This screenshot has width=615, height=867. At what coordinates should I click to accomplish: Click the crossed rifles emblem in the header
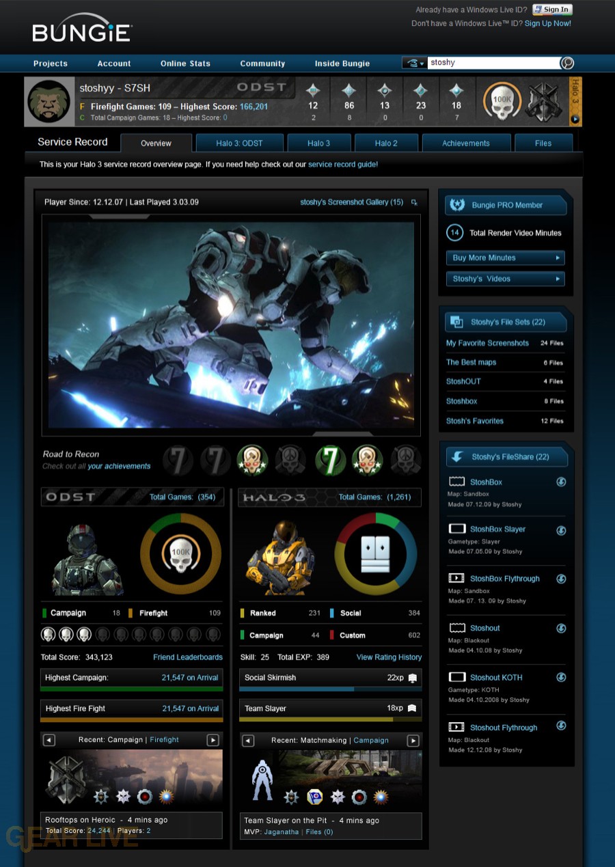[545, 102]
